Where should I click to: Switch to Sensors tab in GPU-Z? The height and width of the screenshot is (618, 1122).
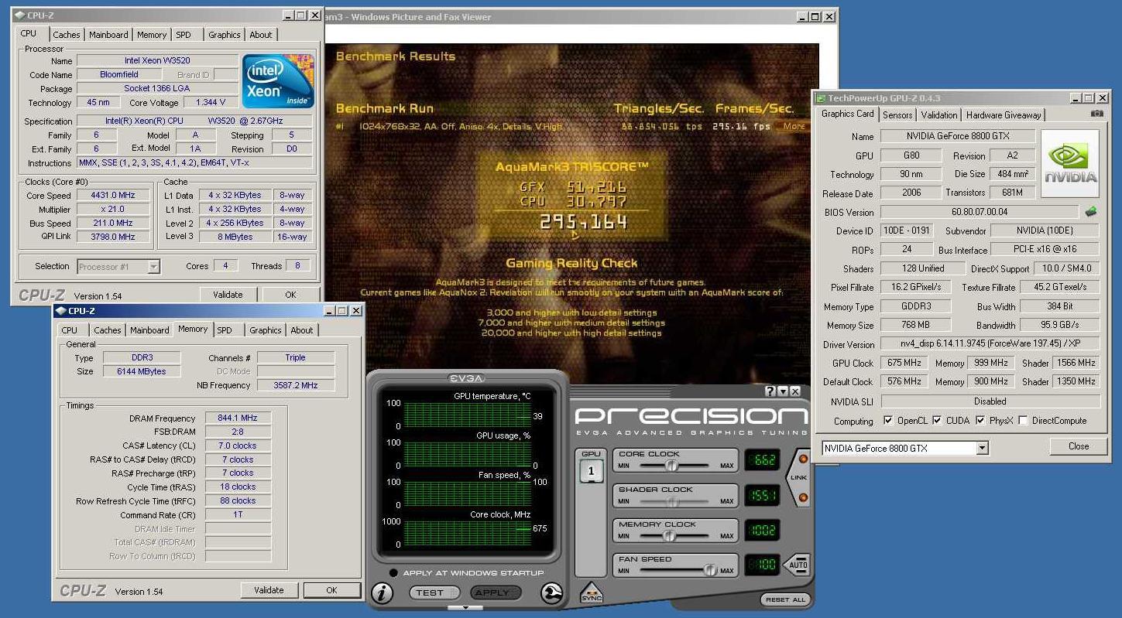(897, 114)
